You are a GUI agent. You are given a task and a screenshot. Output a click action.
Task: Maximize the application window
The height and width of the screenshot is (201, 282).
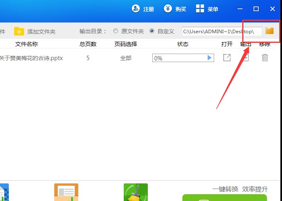[256, 9]
